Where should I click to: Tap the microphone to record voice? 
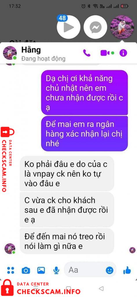coord(56,270)
